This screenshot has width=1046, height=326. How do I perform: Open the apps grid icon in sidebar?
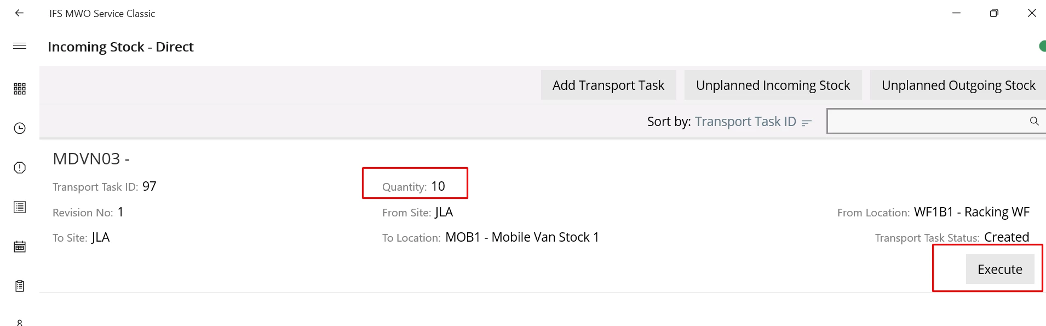(x=20, y=89)
